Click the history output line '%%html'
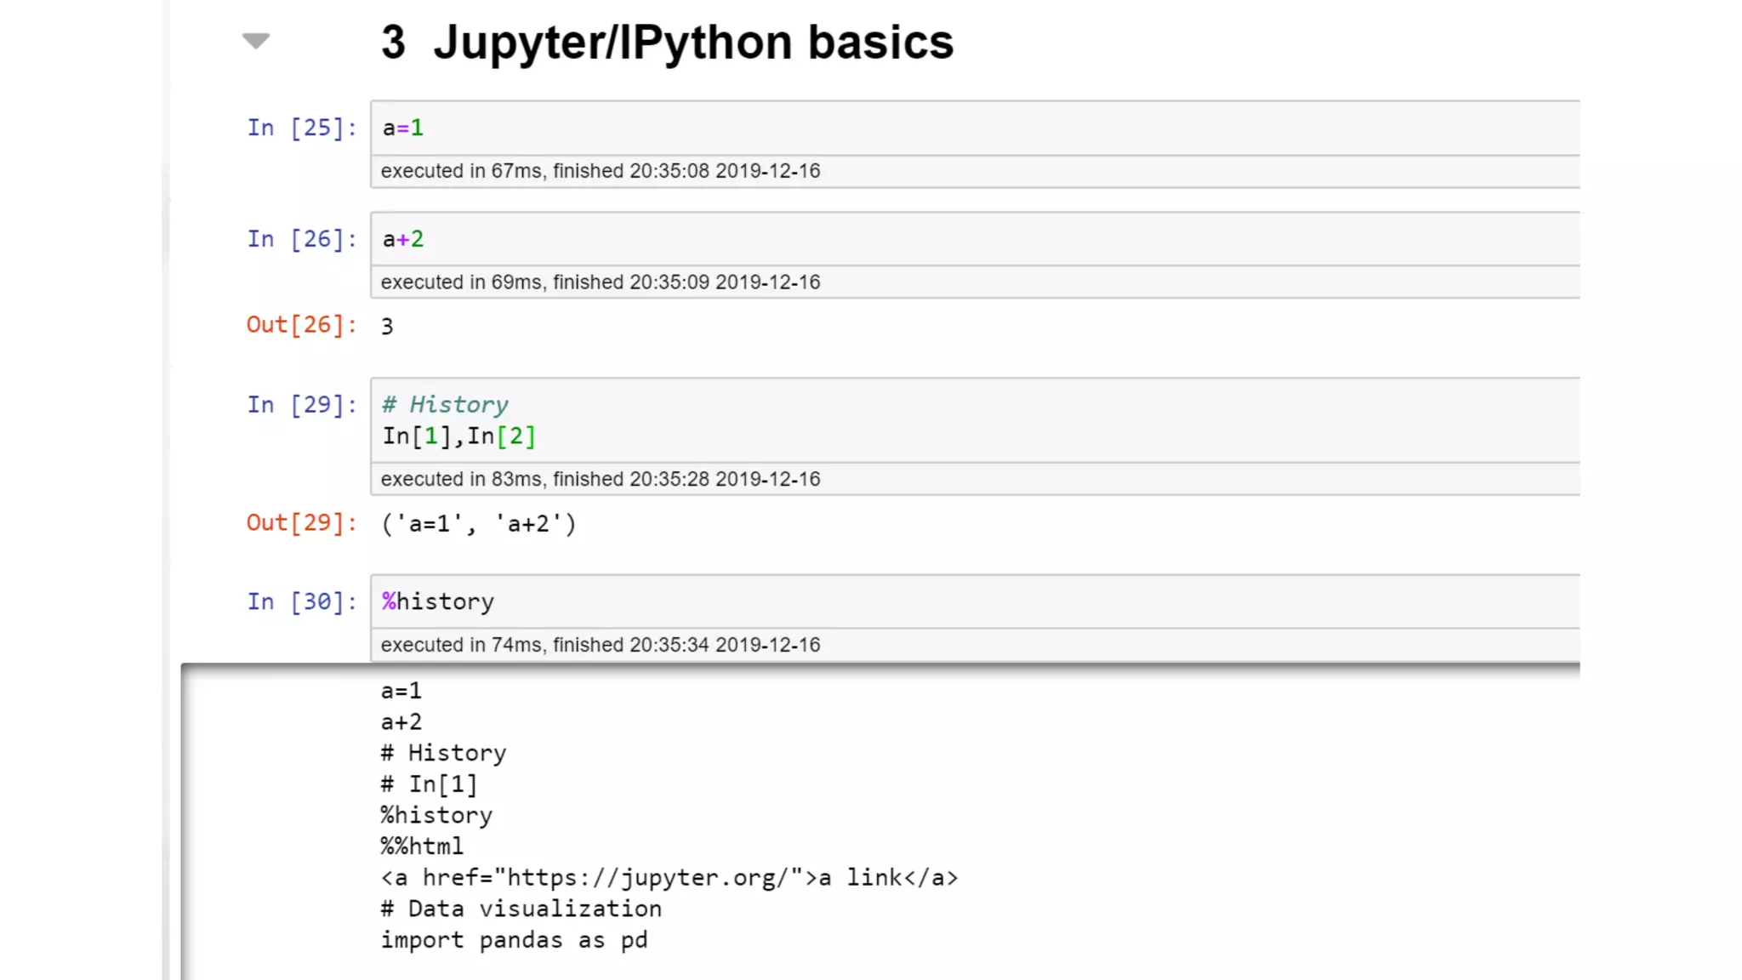1742x980 pixels. [422, 846]
